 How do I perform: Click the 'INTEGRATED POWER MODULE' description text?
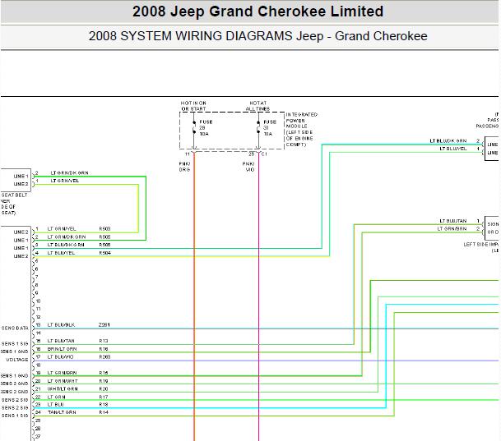coord(301,129)
